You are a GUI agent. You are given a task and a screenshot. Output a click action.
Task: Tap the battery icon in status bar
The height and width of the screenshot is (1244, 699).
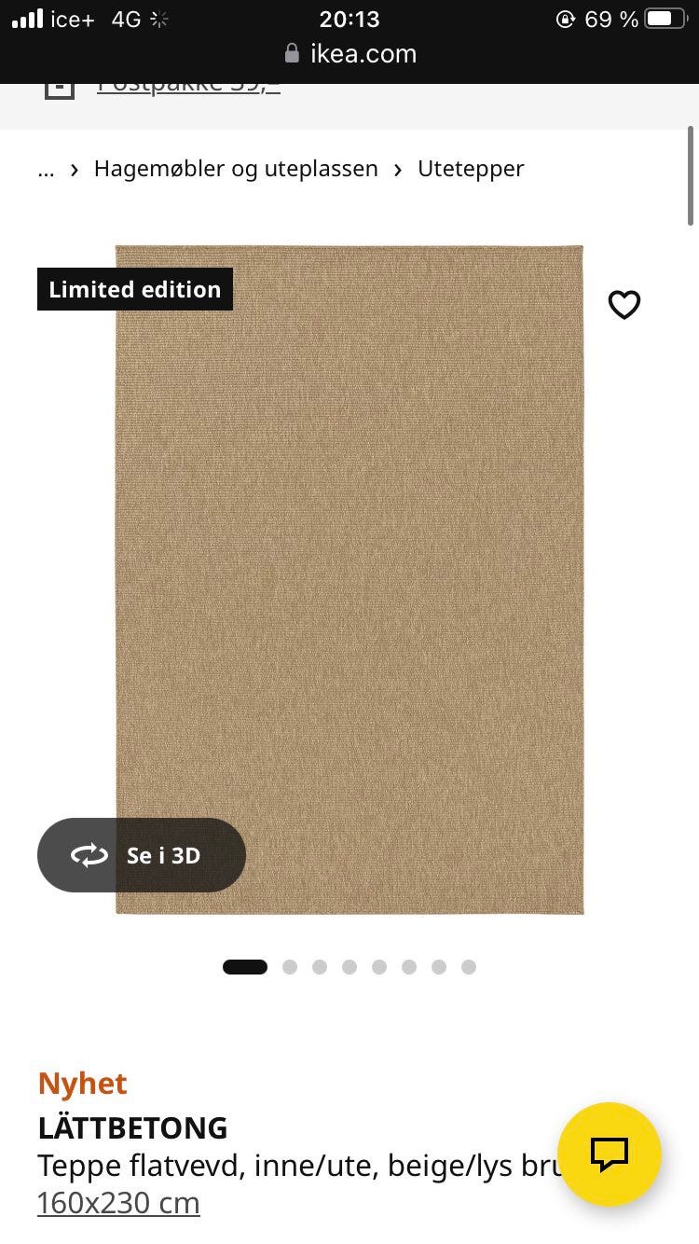(x=665, y=19)
